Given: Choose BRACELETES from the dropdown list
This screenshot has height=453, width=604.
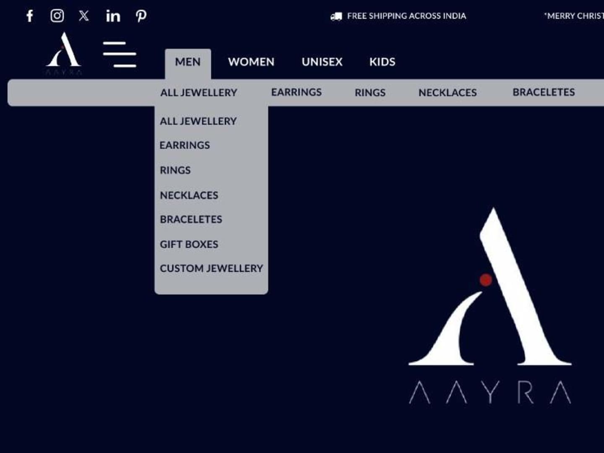Looking at the screenshot, I should (x=191, y=219).
